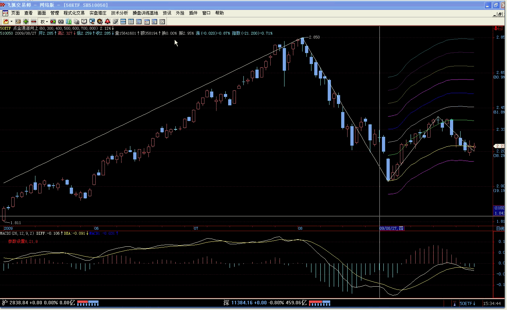Image resolution: width=507 pixels, height=310 pixels.
Task: Open the 程式化交易 menu
Action: (x=74, y=13)
